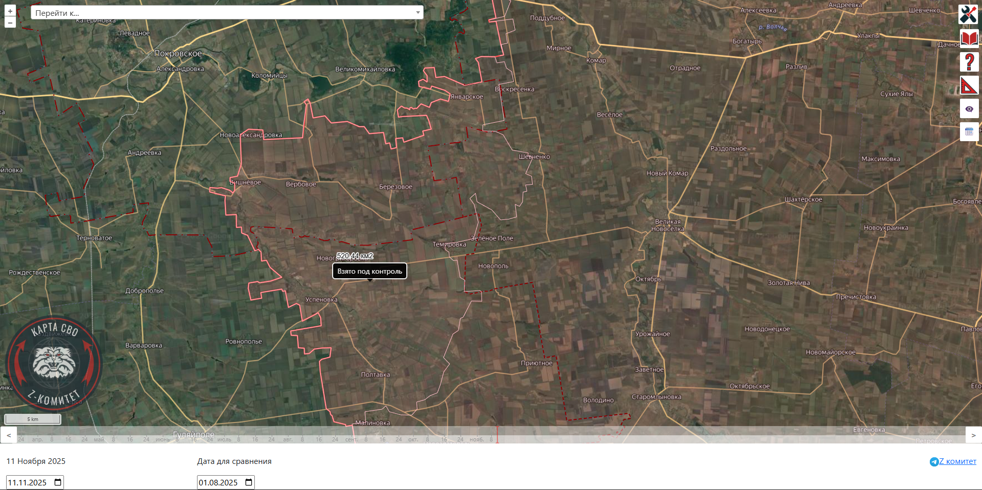Click the "Коломийцы" map label

pyautogui.click(x=269, y=75)
